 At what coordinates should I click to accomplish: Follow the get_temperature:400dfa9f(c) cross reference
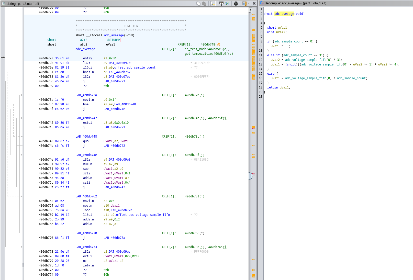209,54
